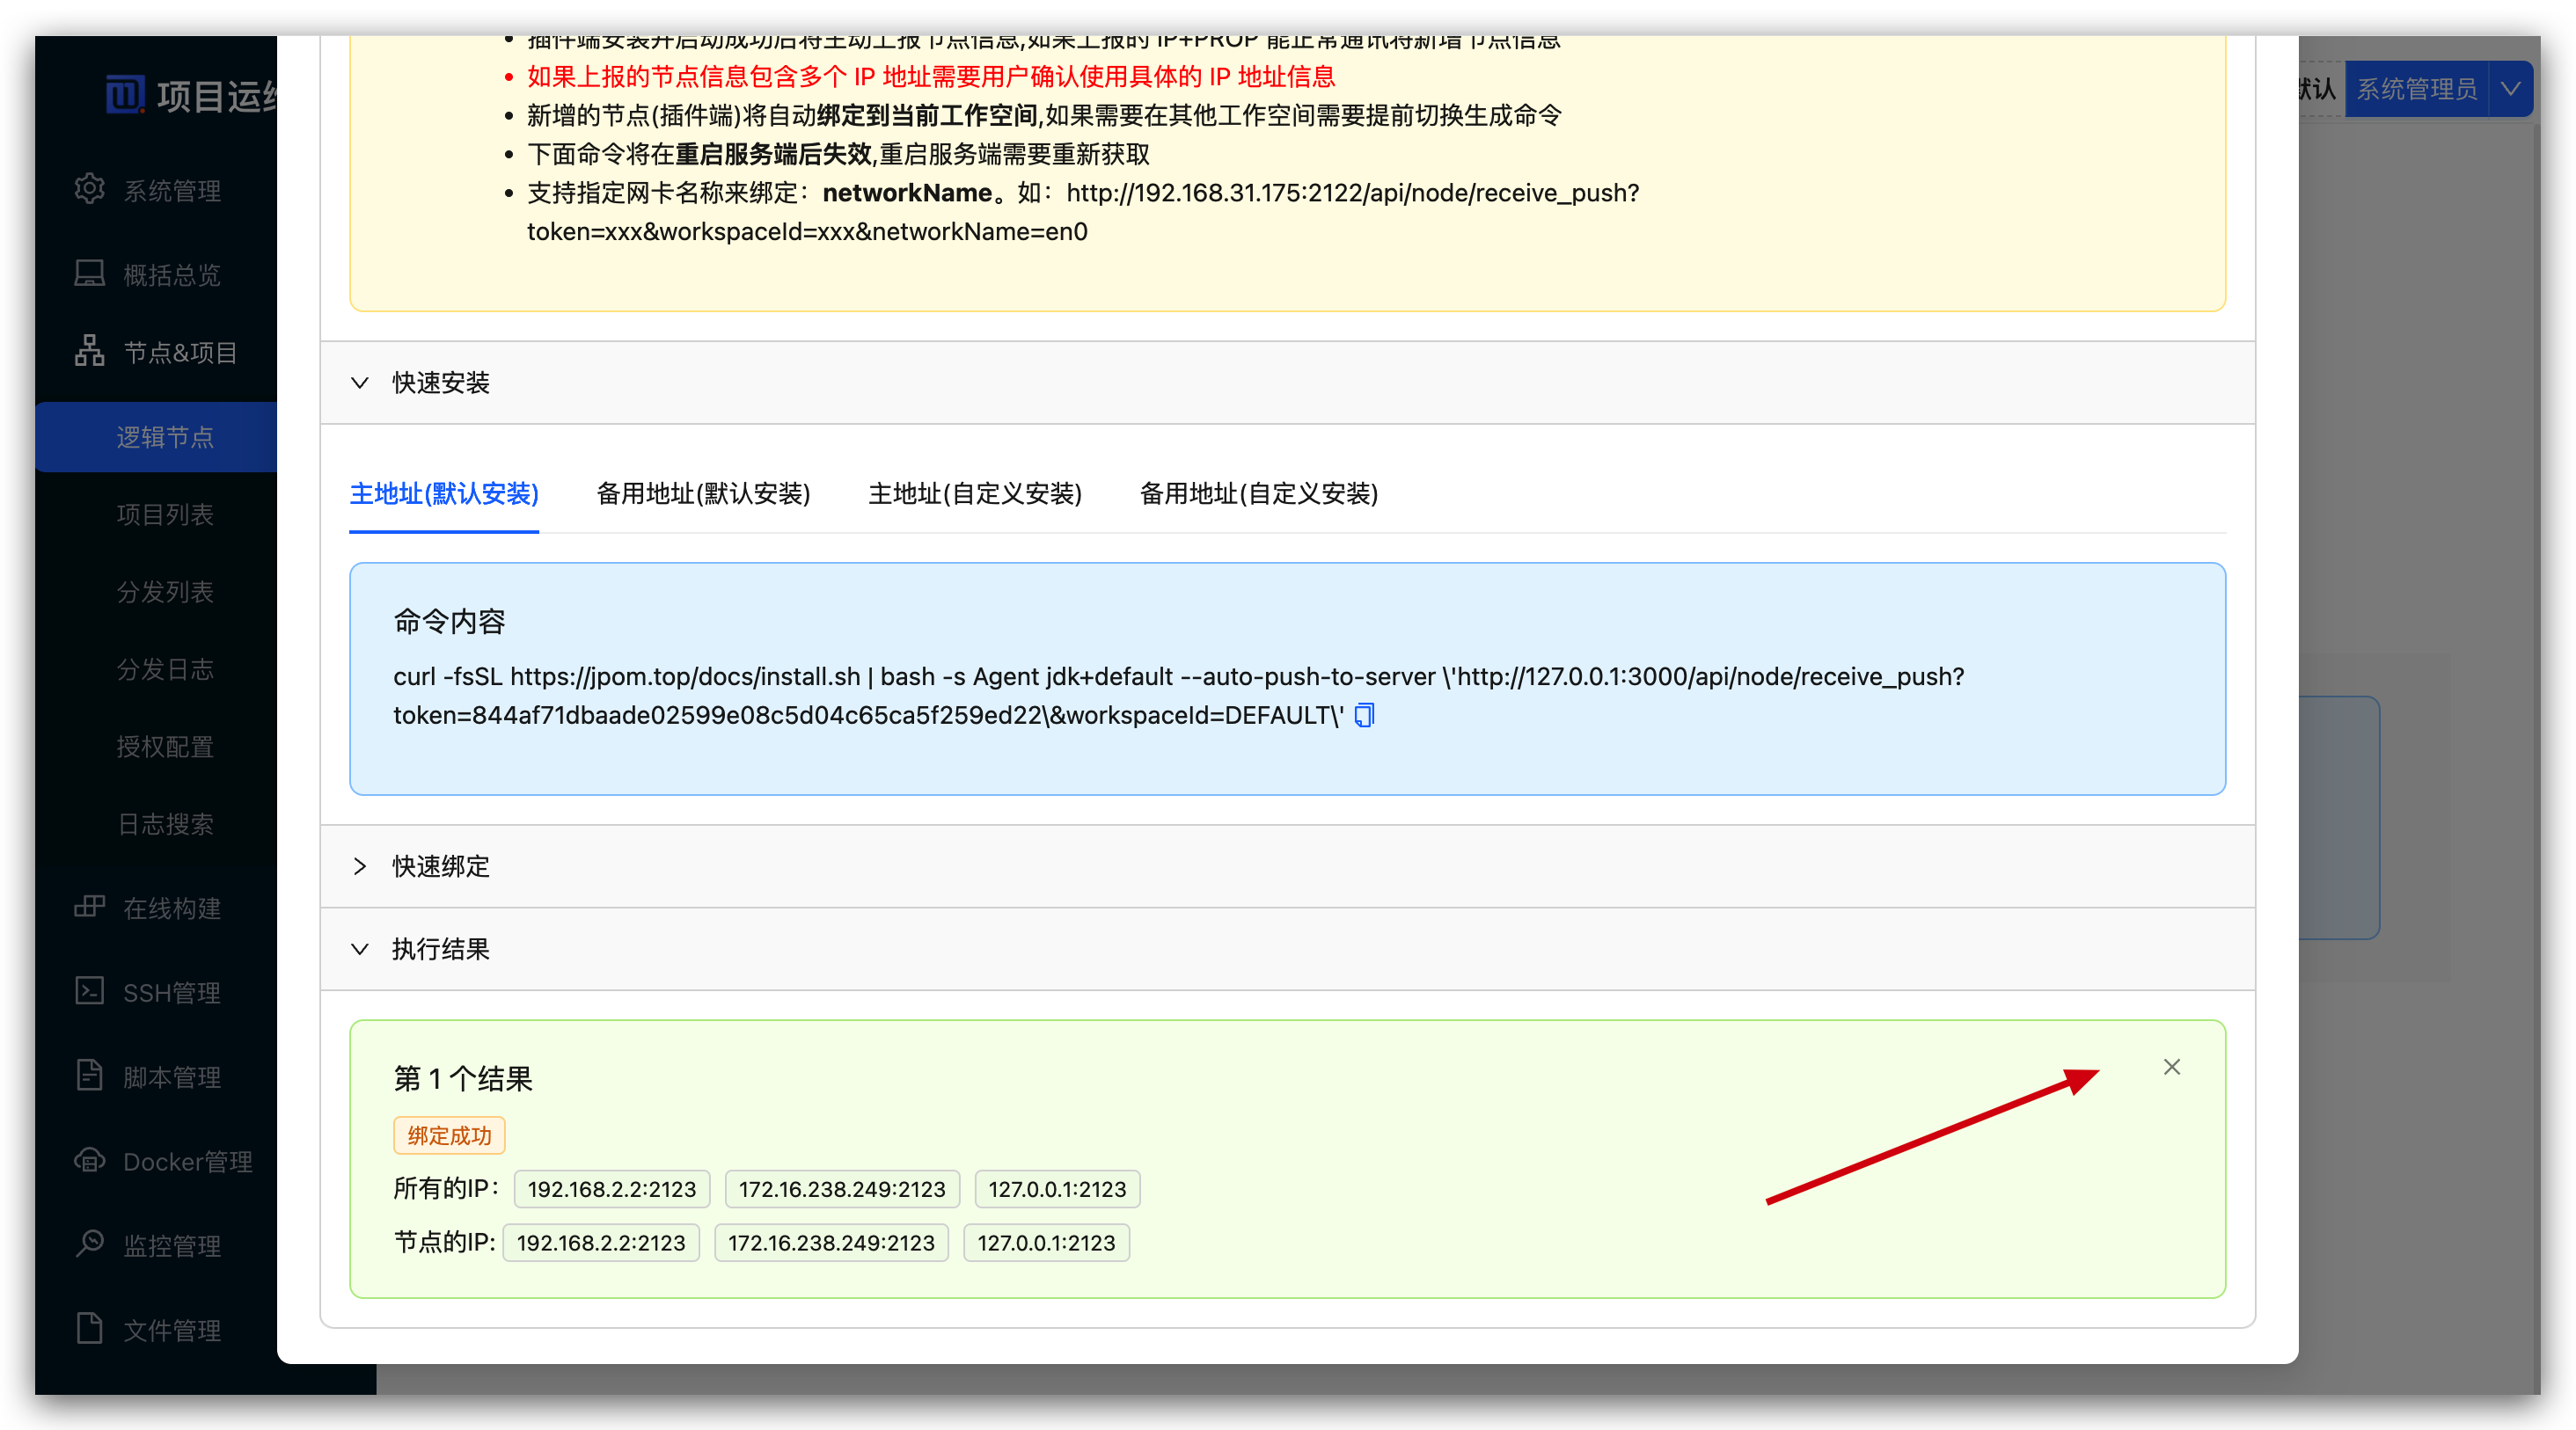Switch to 主地址(自定义安装) tab
The image size is (2576, 1430).
coord(974,493)
